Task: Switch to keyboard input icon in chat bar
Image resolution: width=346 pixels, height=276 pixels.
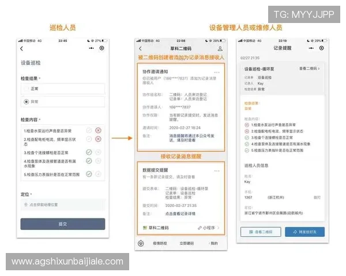Action: (x=141, y=243)
